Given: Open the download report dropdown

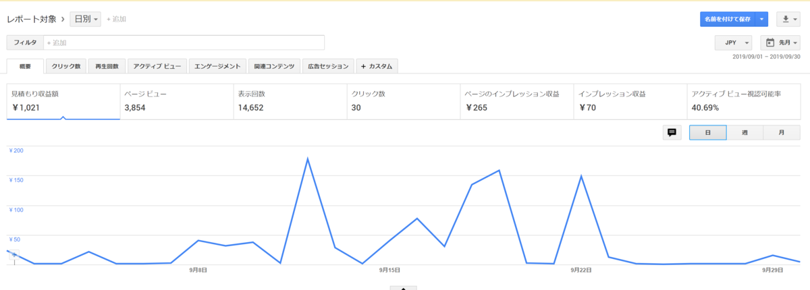Looking at the screenshot, I should click(788, 20).
